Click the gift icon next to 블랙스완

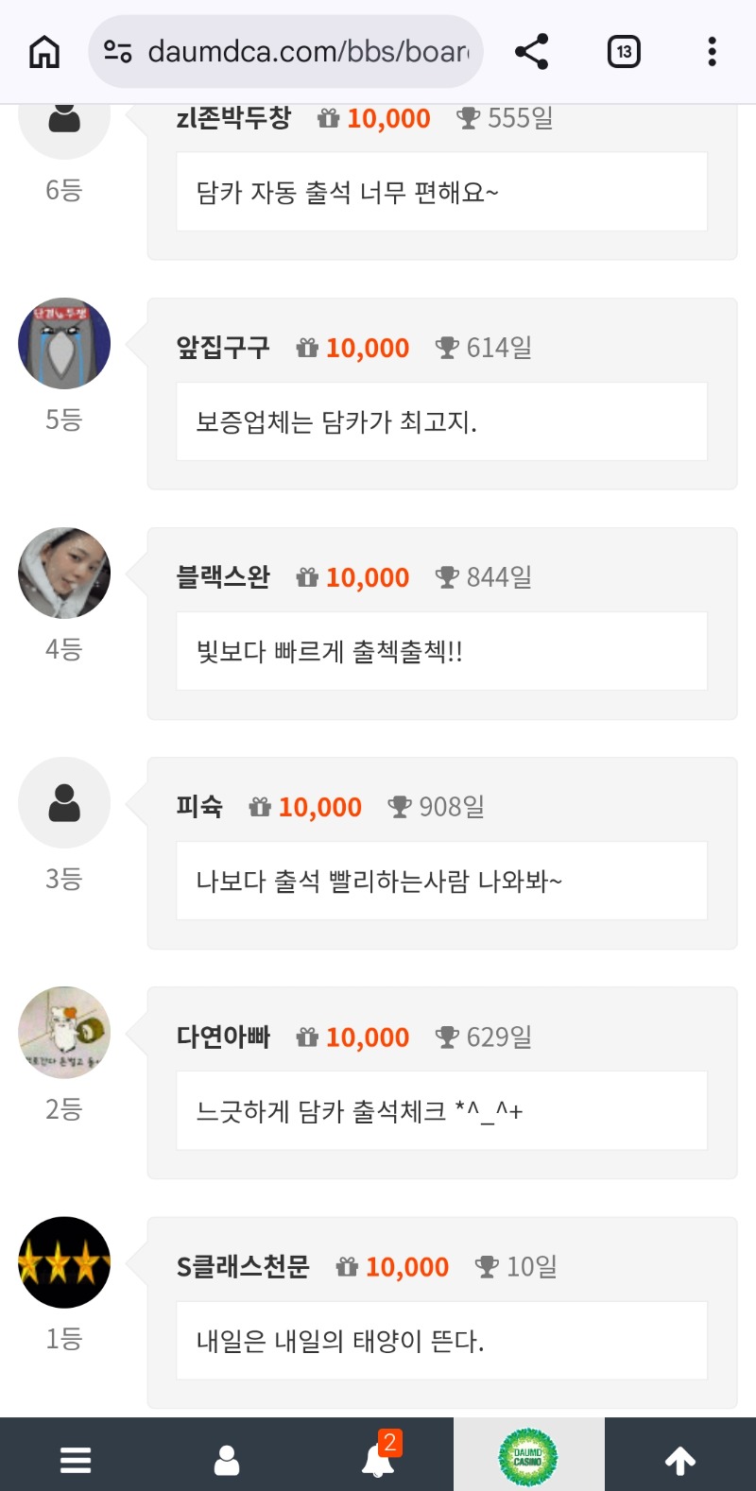pos(307,577)
